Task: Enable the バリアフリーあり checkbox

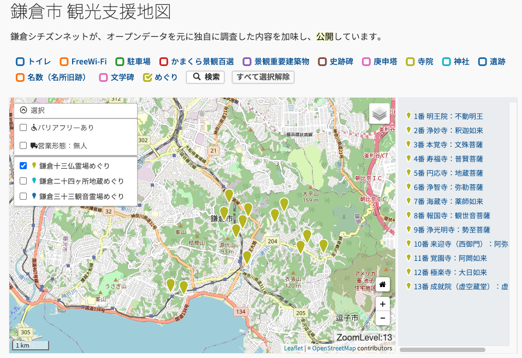Action: click(x=23, y=128)
